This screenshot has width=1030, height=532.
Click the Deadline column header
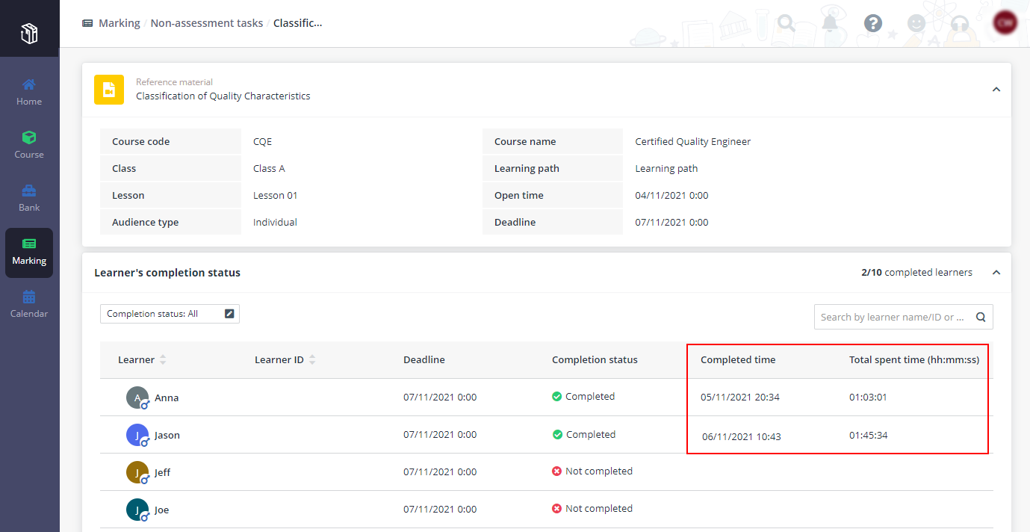(x=424, y=359)
